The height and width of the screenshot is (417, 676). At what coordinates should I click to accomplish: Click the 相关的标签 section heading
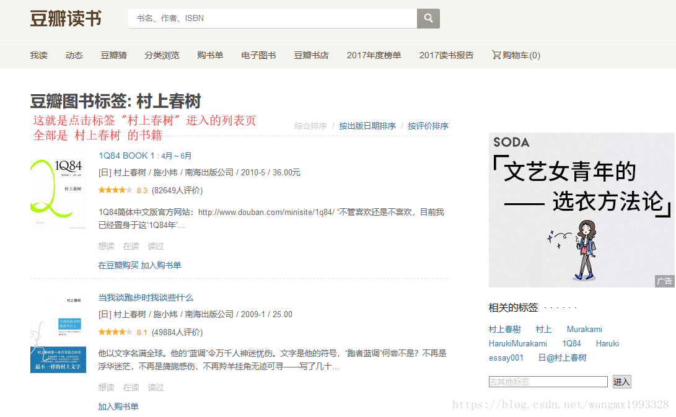click(513, 307)
